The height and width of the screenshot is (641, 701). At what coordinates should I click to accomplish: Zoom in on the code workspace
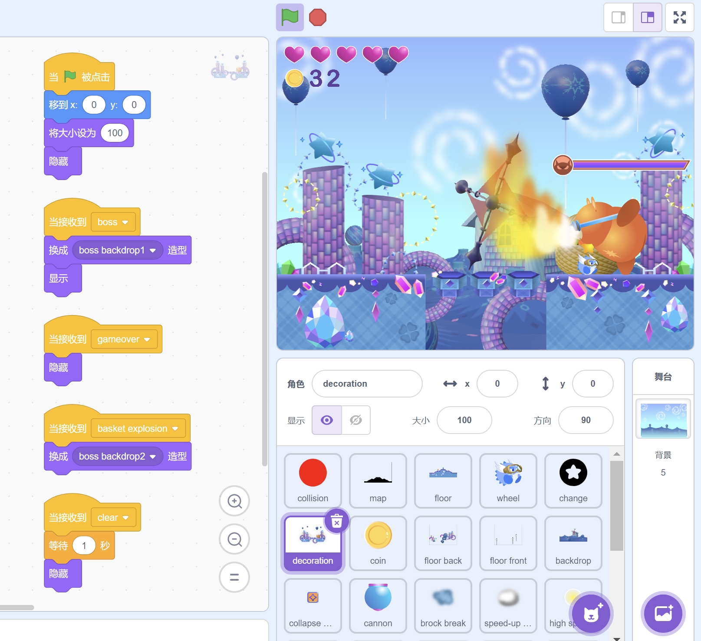pos(234,501)
